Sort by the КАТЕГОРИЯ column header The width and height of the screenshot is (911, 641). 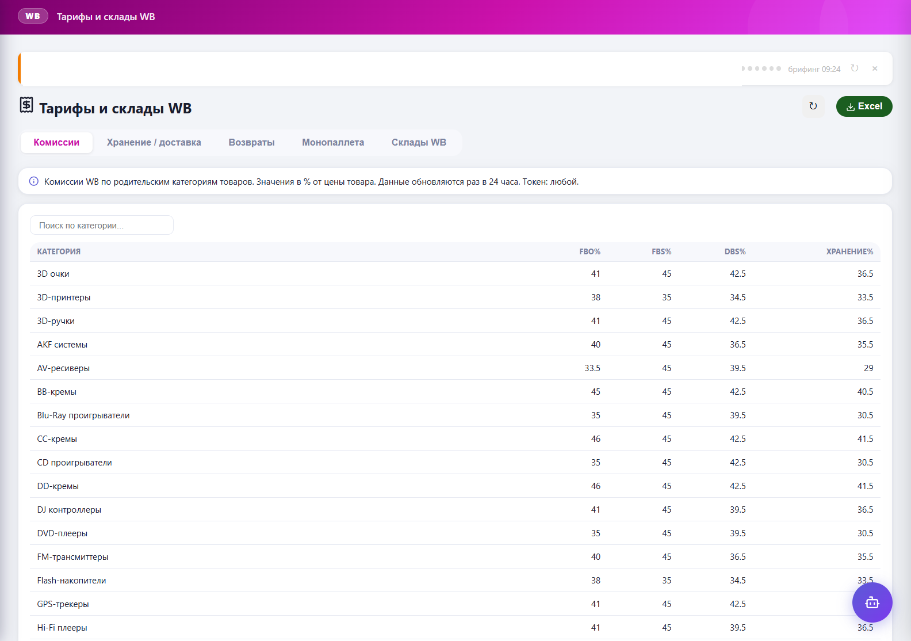[59, 252]
